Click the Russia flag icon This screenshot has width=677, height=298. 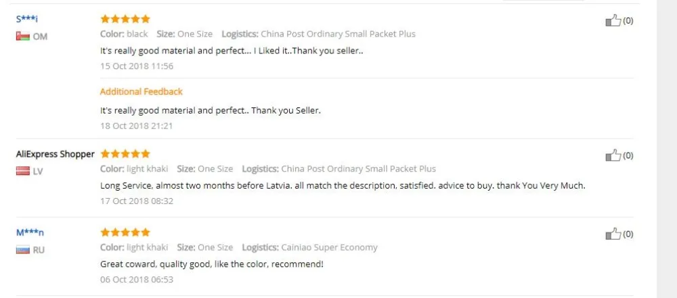22,250
